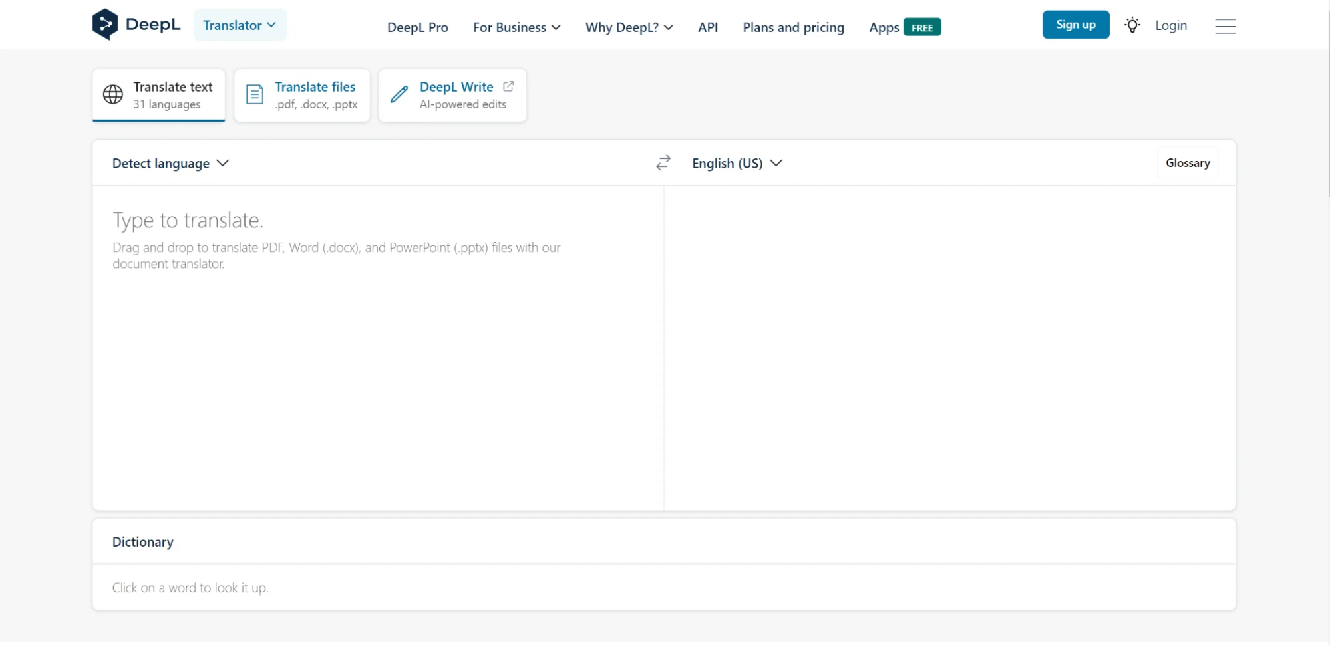Toggle the light bulb theme switcher
1330x647 pixels.
point(1132,25)
